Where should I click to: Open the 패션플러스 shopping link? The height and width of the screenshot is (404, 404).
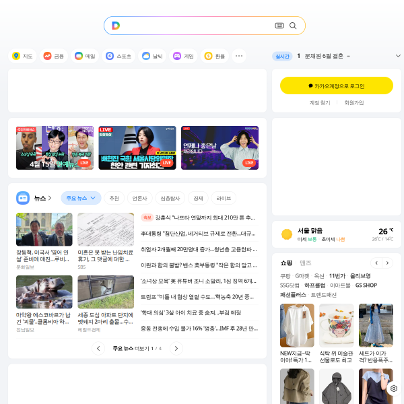pyautogui.click(x=293, y=295)
